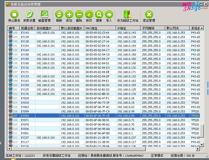Select machine name EY054
209x160 pixels.
point(25,116)
